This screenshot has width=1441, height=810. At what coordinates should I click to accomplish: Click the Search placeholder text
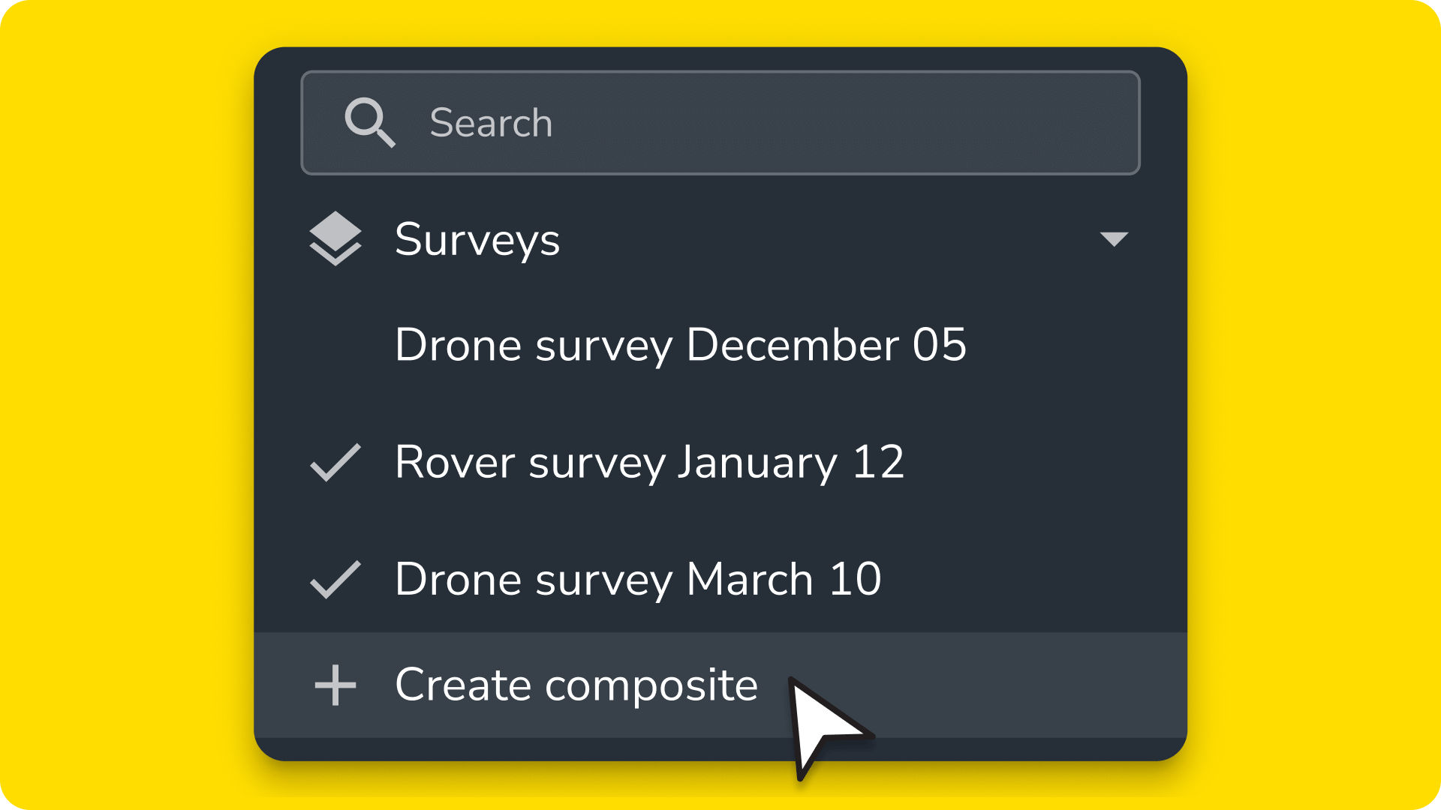pyautogui.click(x=492, y=122)
